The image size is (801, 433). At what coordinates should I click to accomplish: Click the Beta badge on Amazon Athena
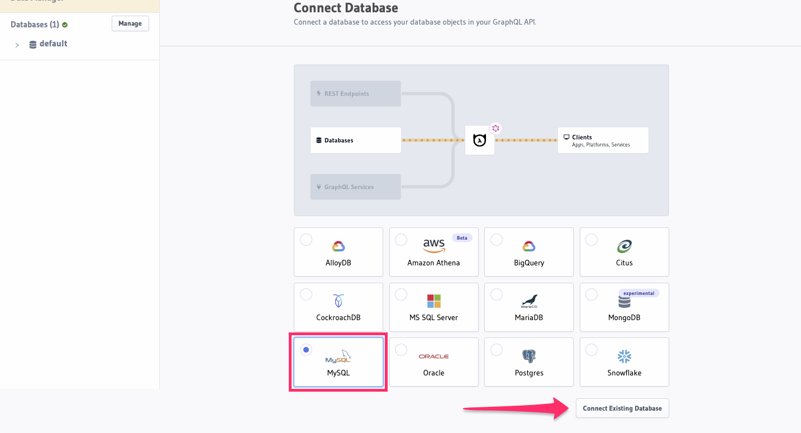[462, 237]
